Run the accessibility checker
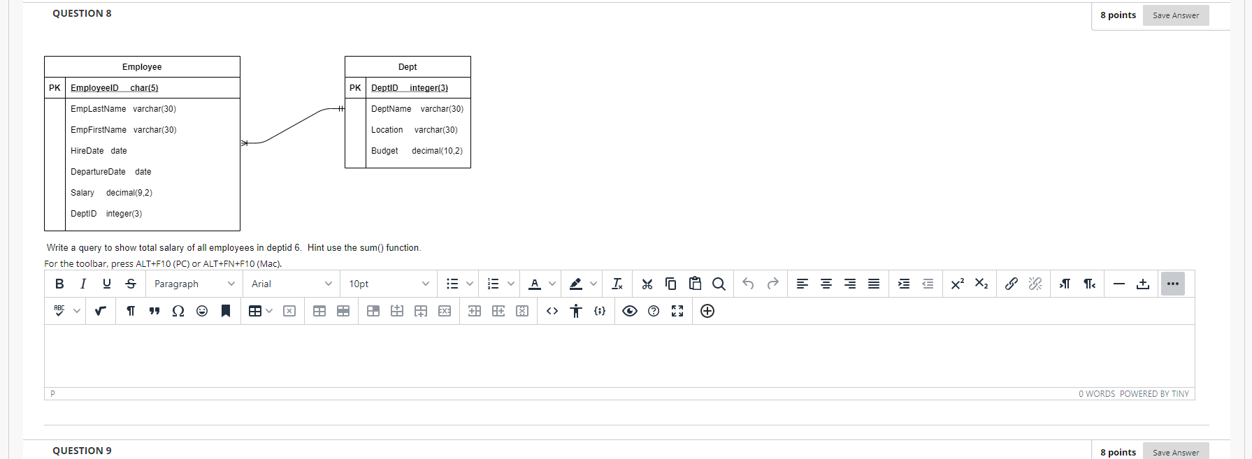This screenshot has height=459, width=1252. [576, 311]
